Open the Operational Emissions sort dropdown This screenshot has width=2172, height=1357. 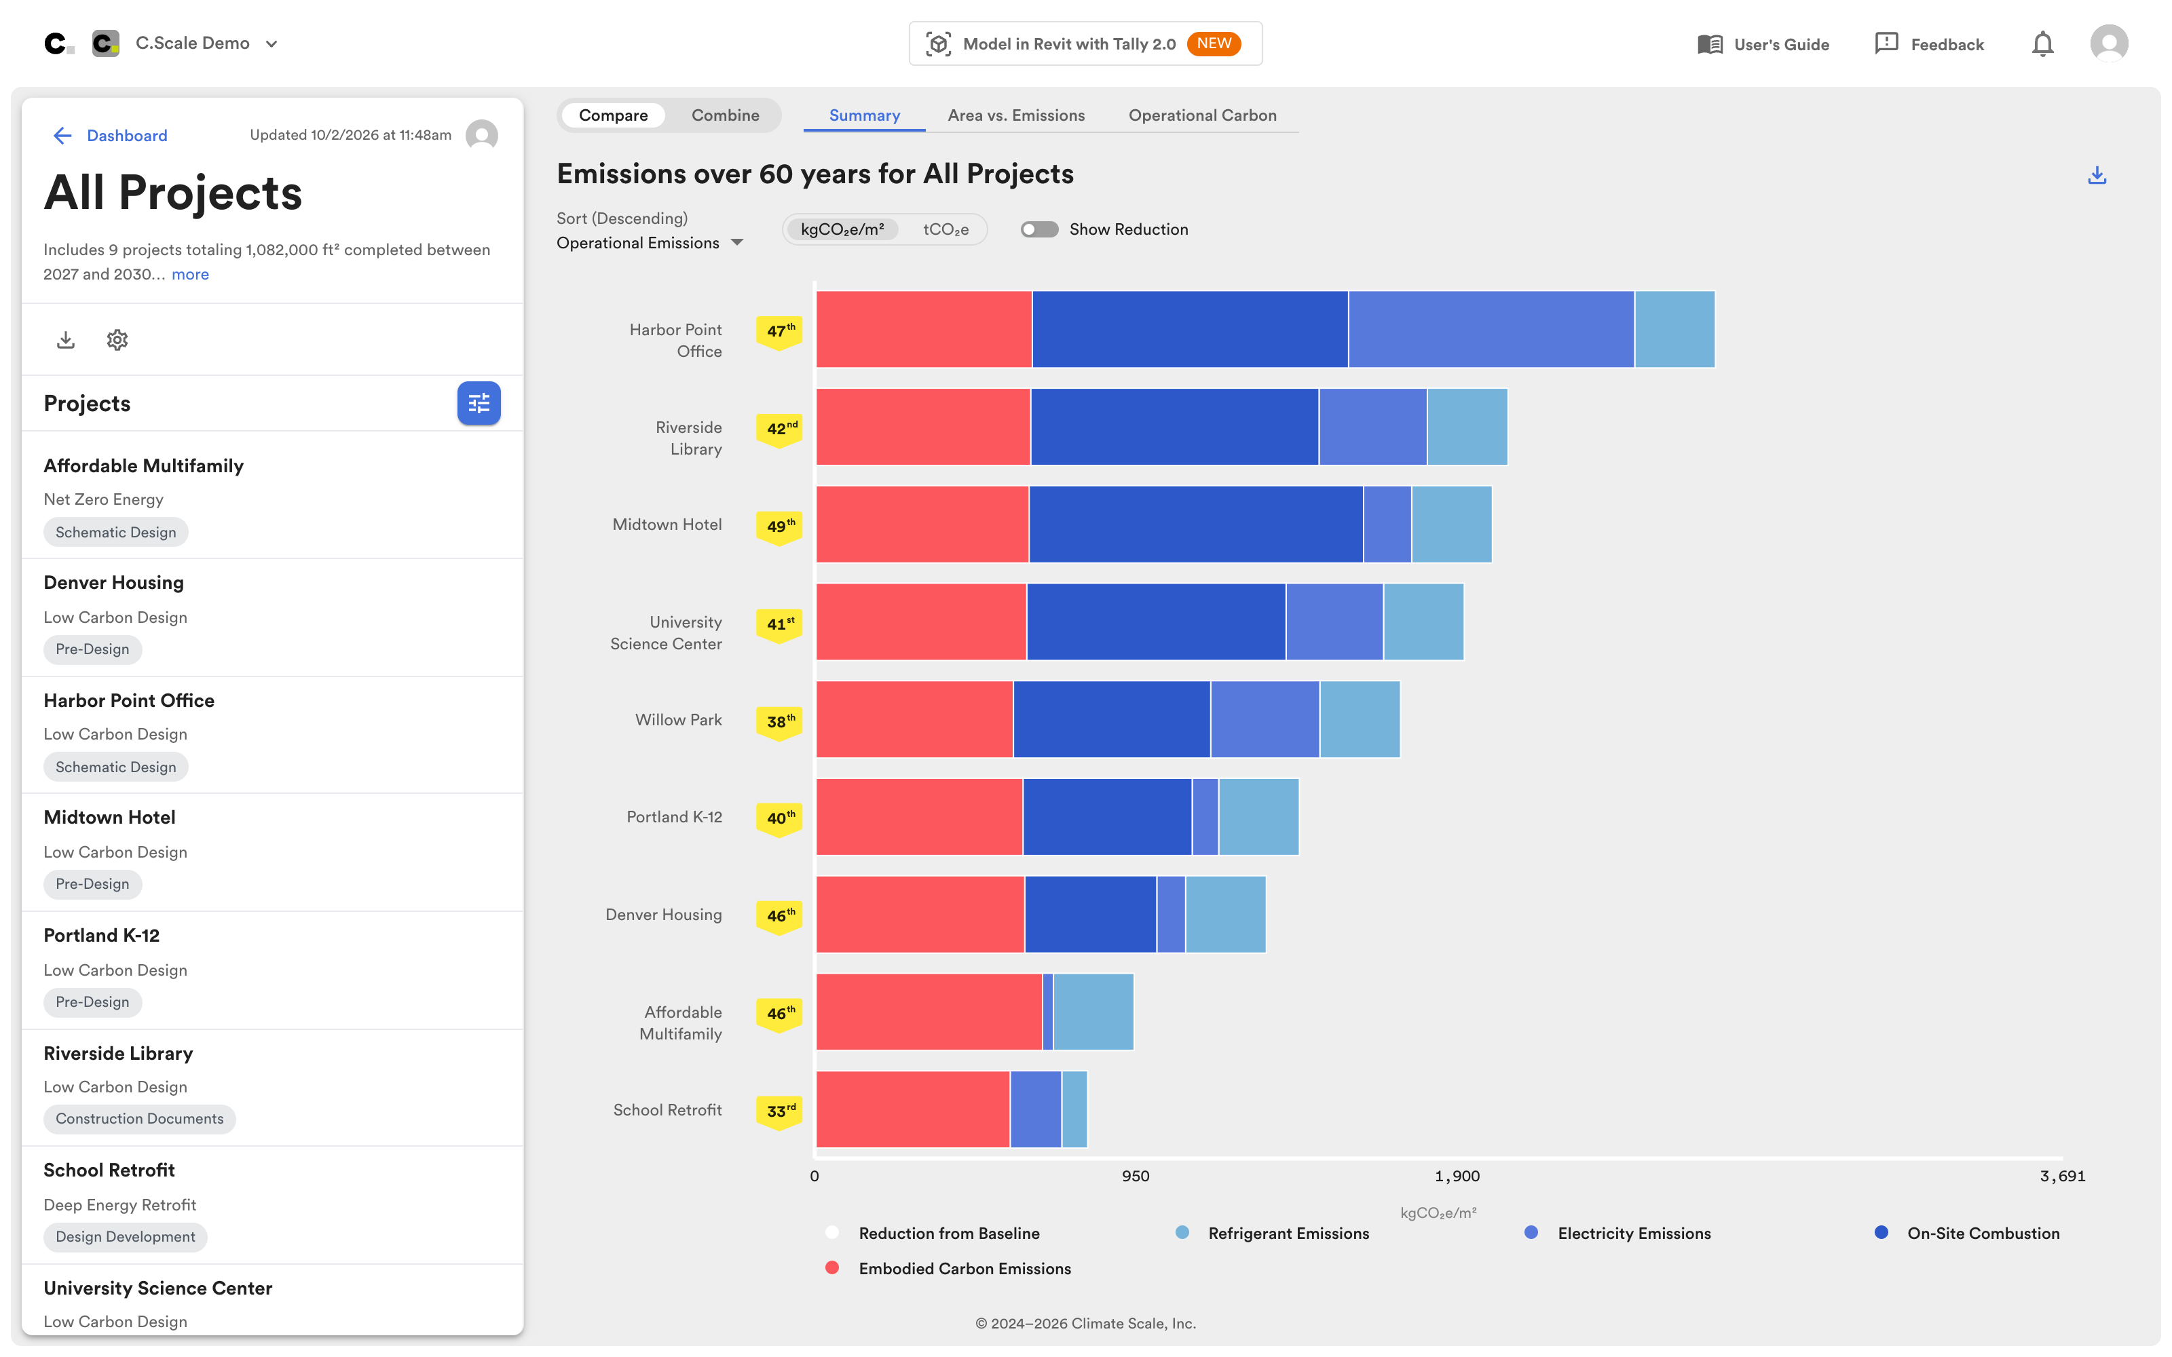click(x=650, y=243)
